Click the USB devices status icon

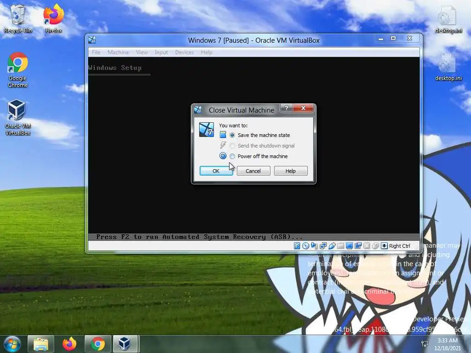[332, 246]
